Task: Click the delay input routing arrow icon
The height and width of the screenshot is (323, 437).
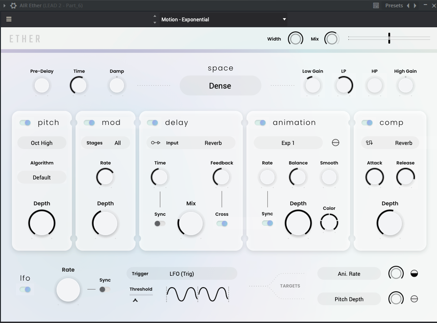Action: coord(156,143)
